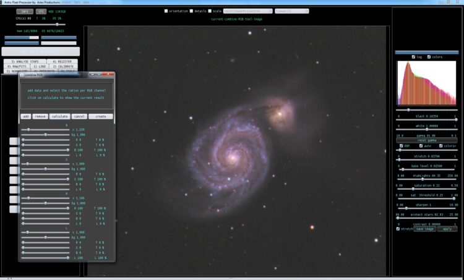Enable the orientation checkbox
This screenshot has height=280, width=464.
pyautogui.click(x=166, y=11)
